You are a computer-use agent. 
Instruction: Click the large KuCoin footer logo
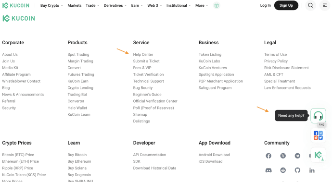[19, 18]
